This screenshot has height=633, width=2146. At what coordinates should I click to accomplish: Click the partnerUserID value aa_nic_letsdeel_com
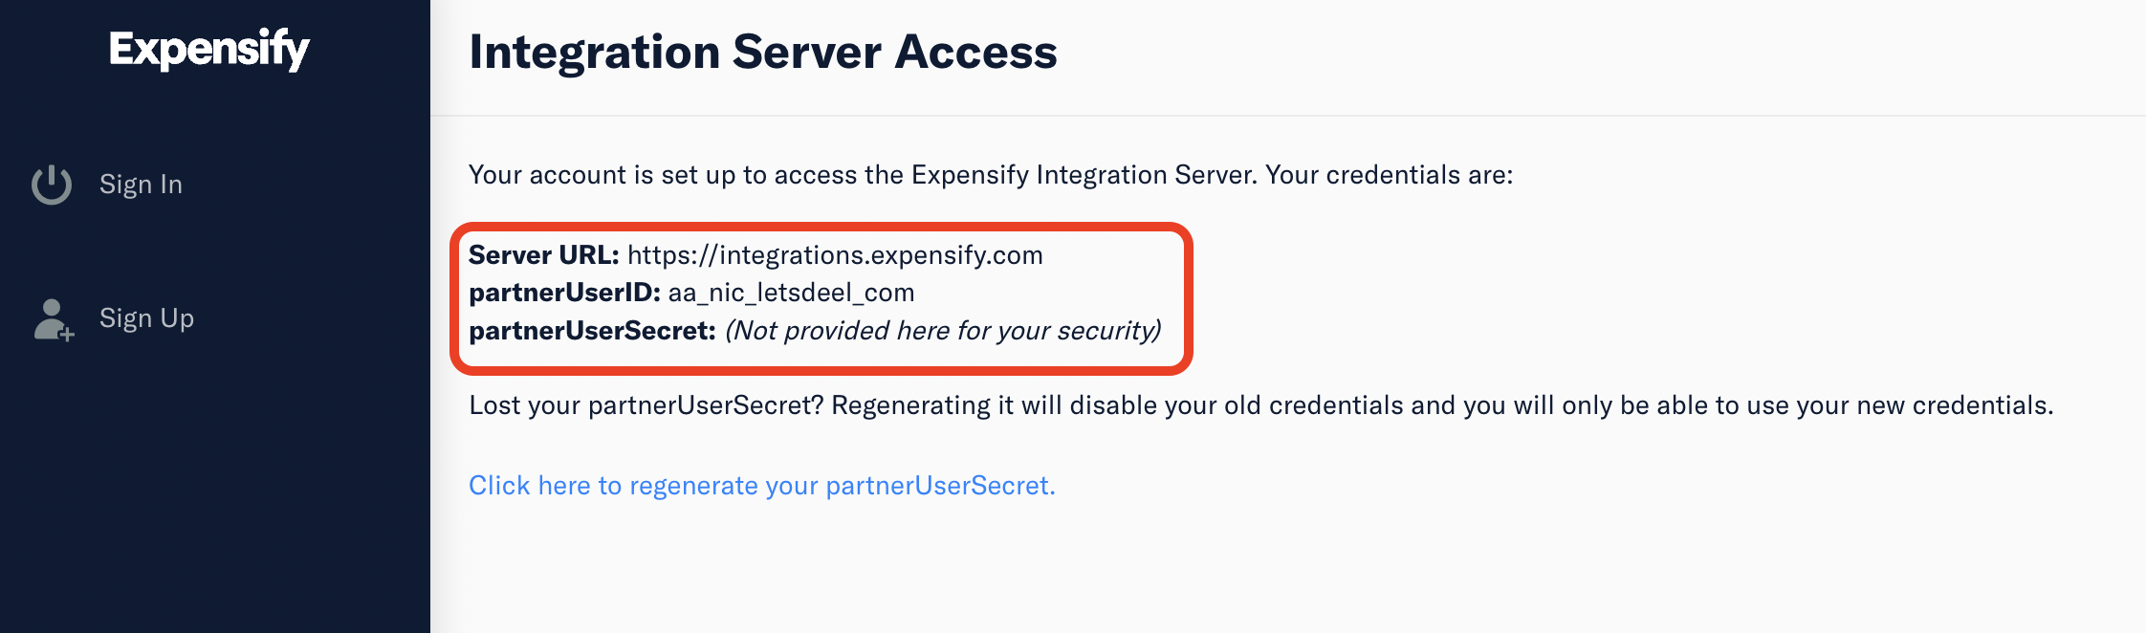point(793,293)
